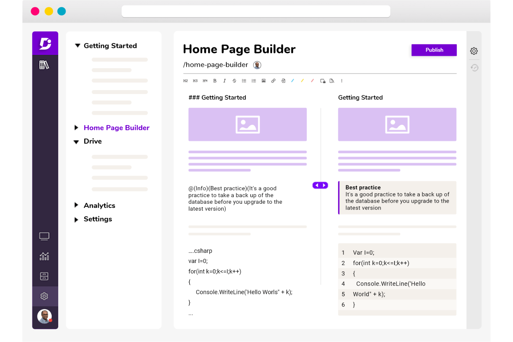Open the numbered list tool
Image resolution: width=513 pixels, height=342 pixels.
(253, 81)
